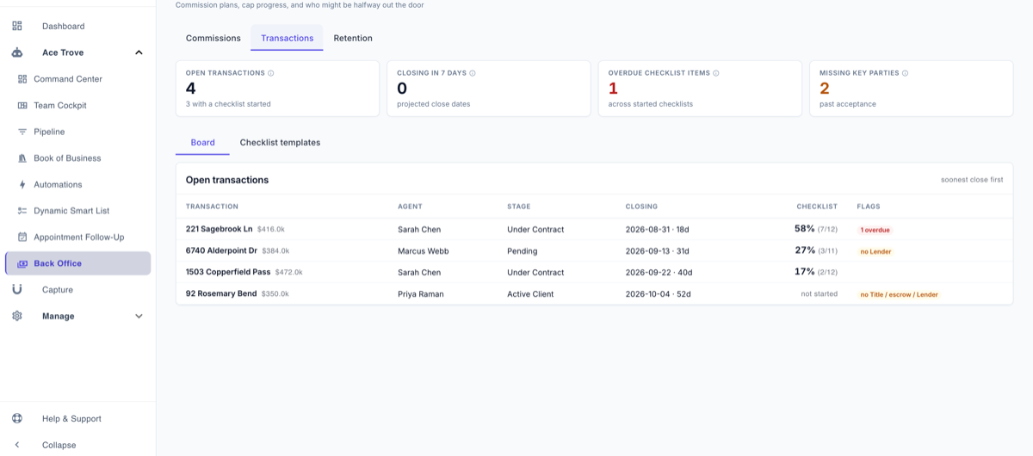Open Dynamic Smart List menu item

coord(71,211)
